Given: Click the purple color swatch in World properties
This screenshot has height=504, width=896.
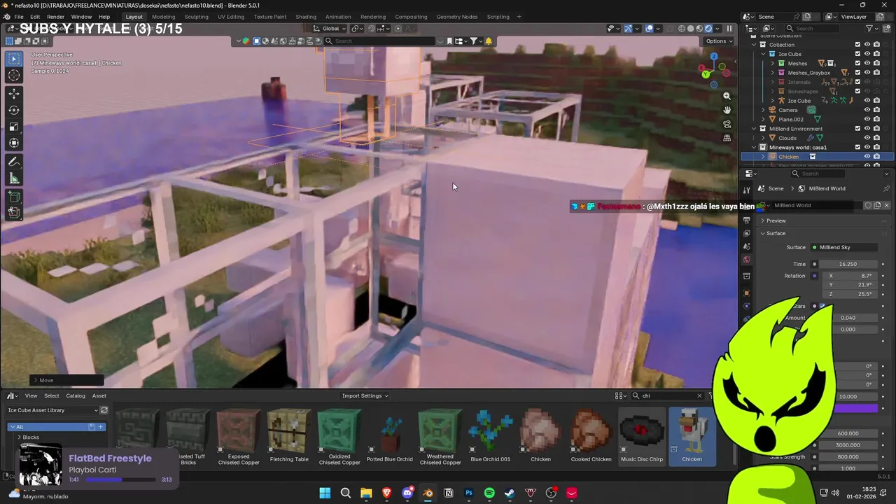Looking at the screenshot, I should (x=857, y=408).
